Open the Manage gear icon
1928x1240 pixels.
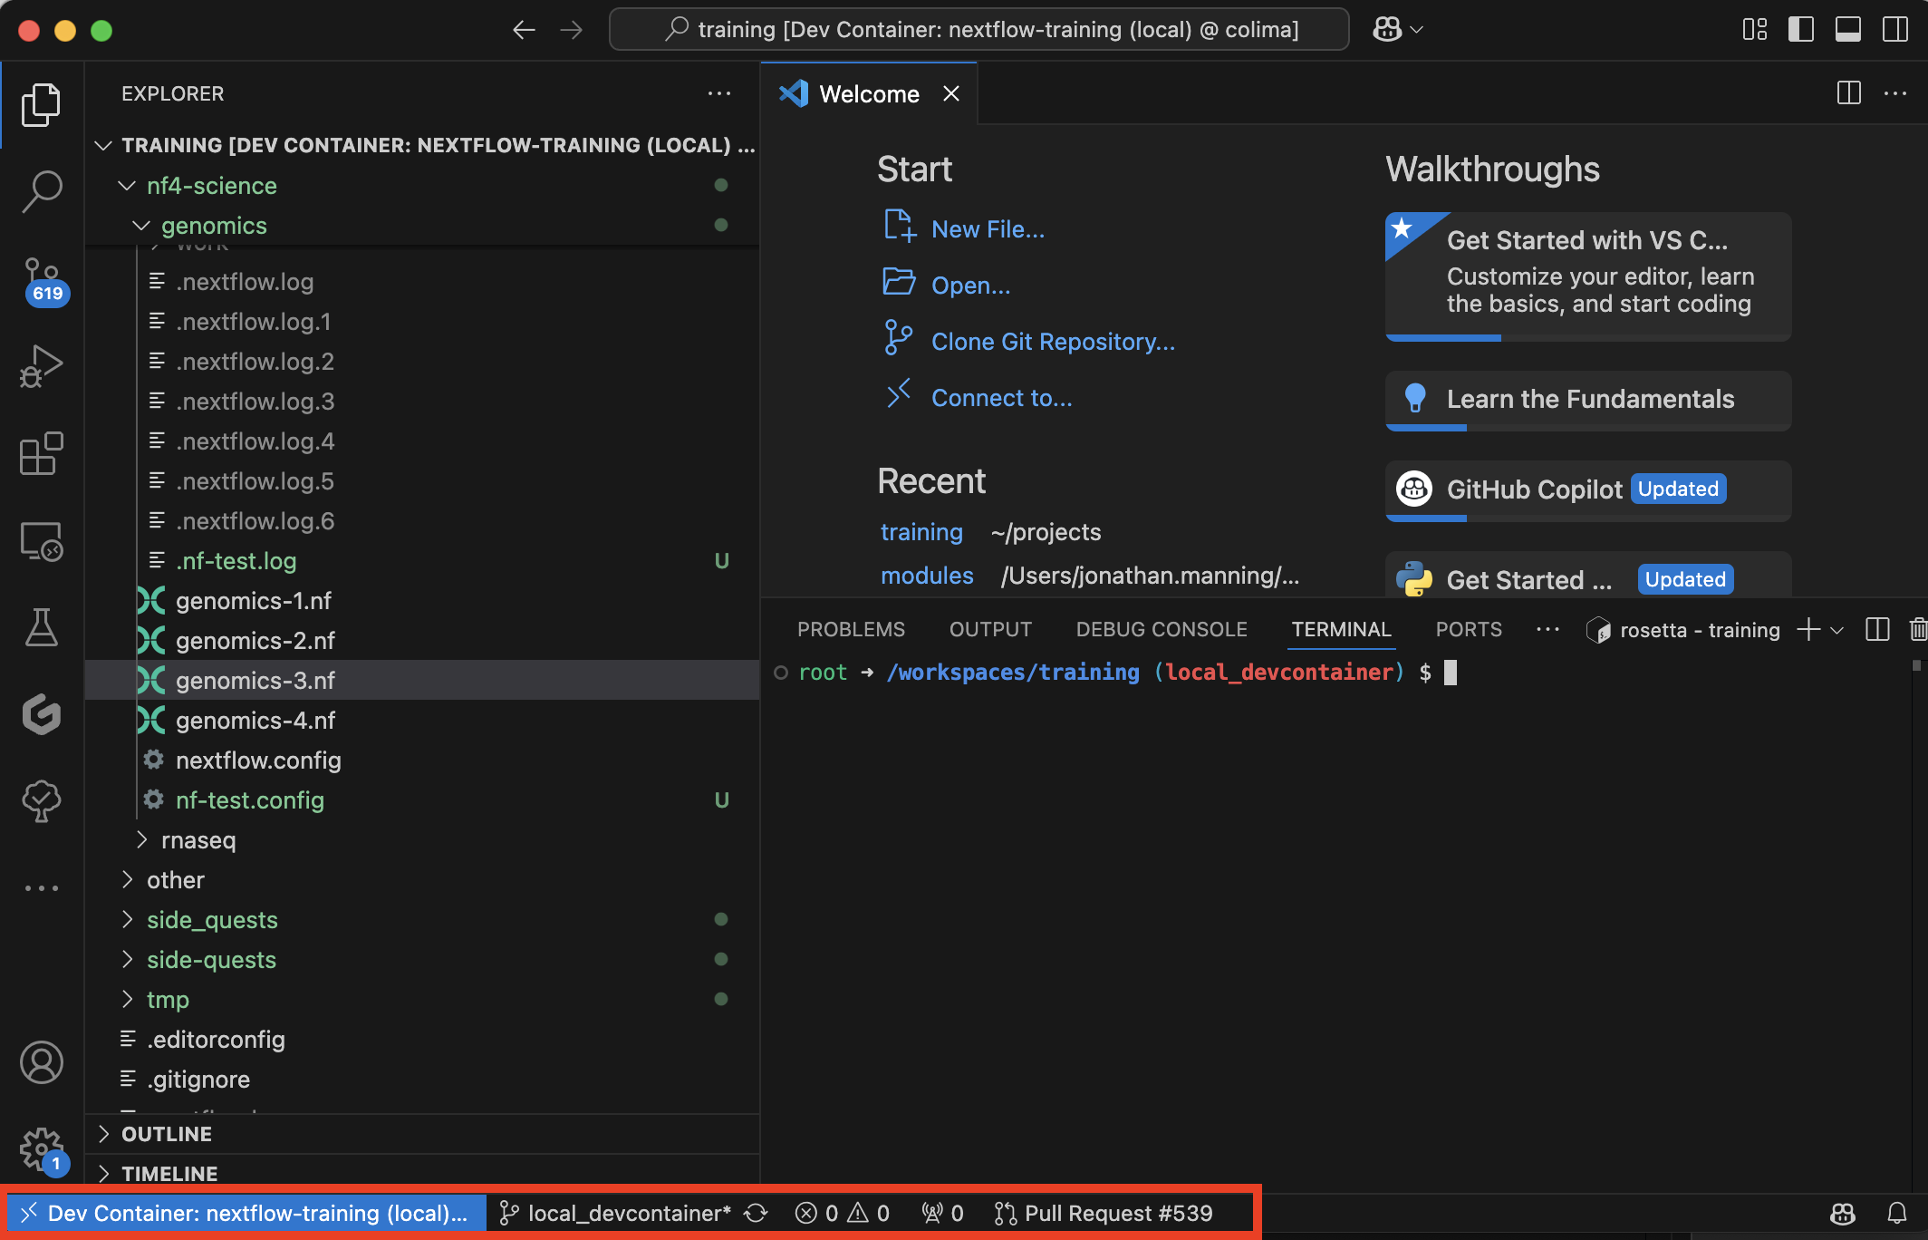point(42,1149)
